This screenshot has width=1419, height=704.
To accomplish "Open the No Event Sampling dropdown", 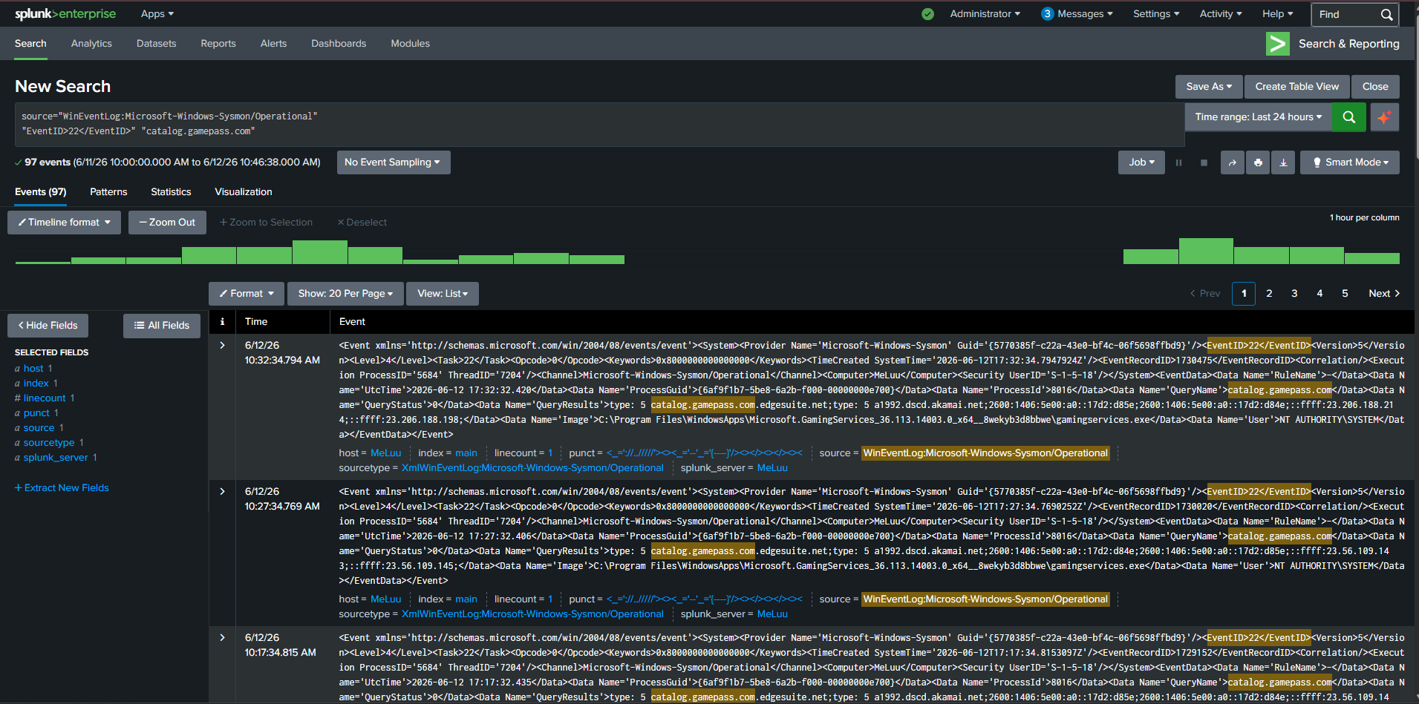I will tap(393, 162).
